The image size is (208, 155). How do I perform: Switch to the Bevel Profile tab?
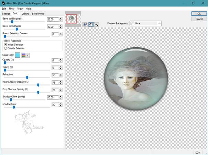pyautogui.click(x=38, y=14)
